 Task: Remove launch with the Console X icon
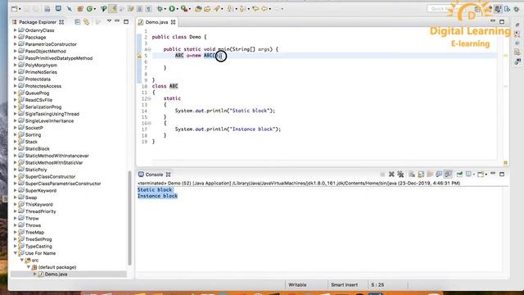391,175
